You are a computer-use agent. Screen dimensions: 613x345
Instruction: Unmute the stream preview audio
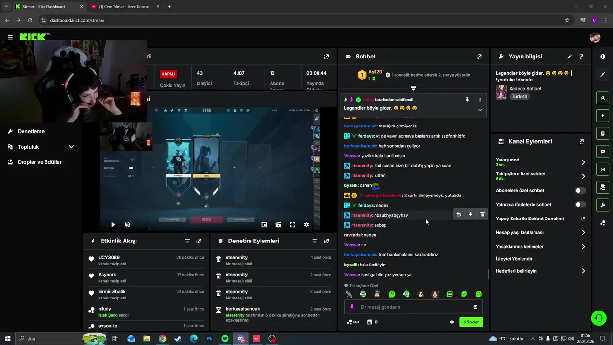pyautogui.click(x=127, y=224)
